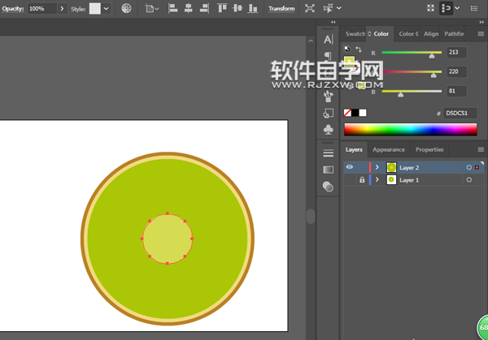Open the Style dropdown arrow
The image size is (488, 340).
107,8
